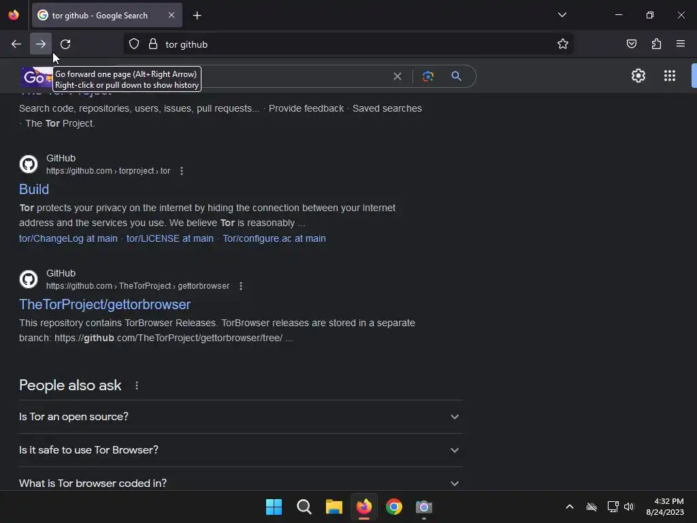This screenshot has width=697, height=523.
Task: Click the forward navigation arrow
Action: pyautogui.click(x=41, y=44)
